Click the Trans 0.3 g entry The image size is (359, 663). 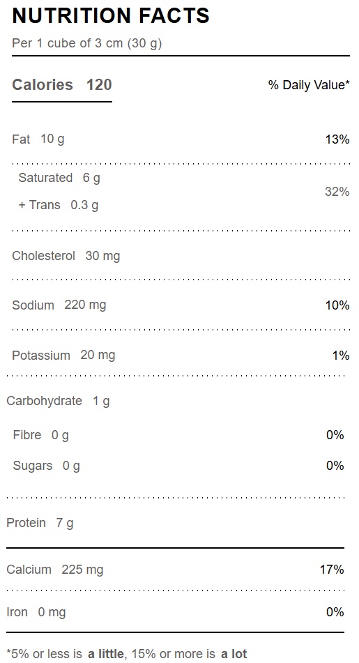tap(59, 205)
